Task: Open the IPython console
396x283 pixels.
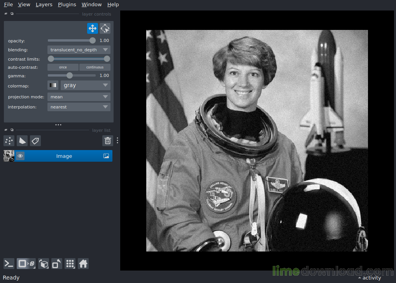Action: (9, 264)
